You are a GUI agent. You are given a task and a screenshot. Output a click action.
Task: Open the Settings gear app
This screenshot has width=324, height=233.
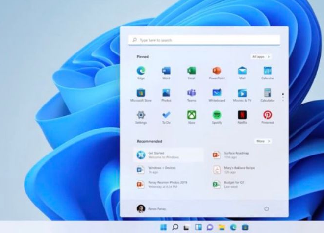click(x=141, y=115)
